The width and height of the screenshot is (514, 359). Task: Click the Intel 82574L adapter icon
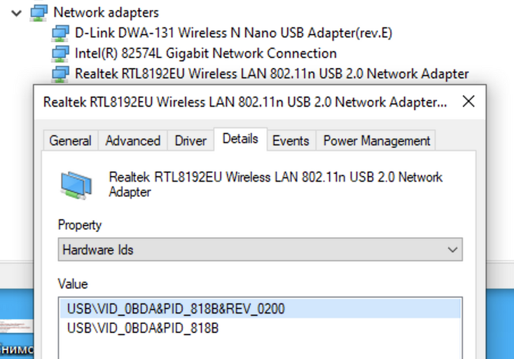(x=60, y=54)
